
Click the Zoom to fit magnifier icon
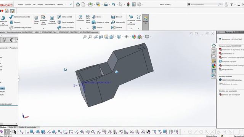click(x=85, y=37)
